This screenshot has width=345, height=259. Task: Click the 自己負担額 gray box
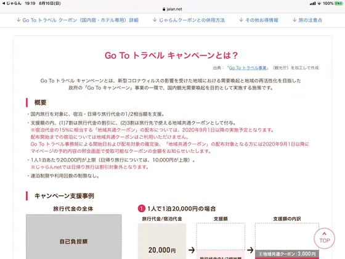74,237
